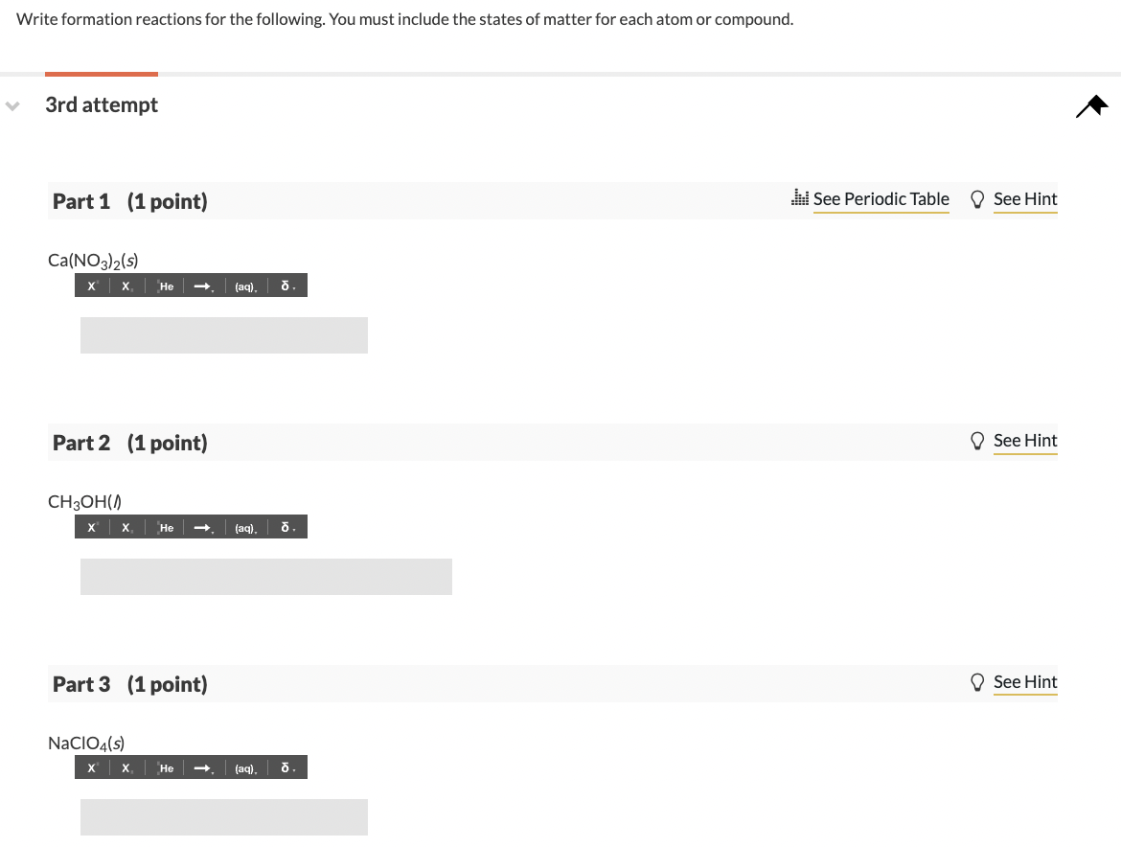Viewport: 1121px width, 847px height.
Task: Click the lightbulb icon beside Part 2's hint
Action: (977, 441)
